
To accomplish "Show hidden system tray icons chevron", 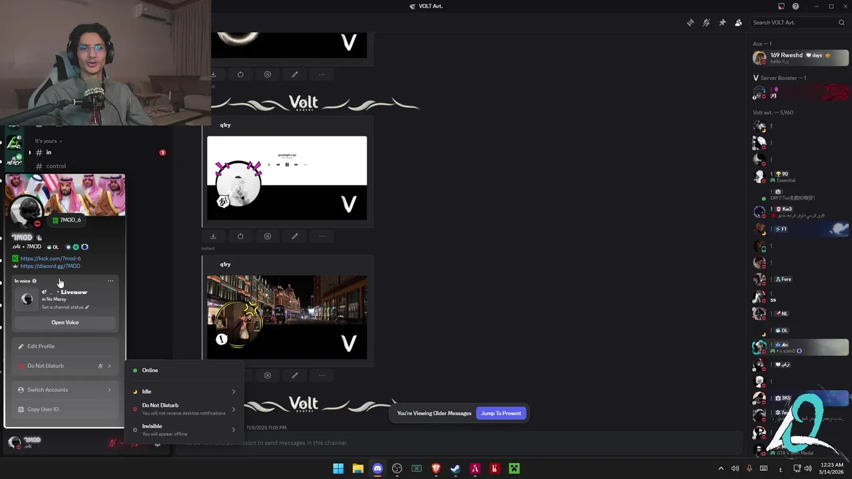I will [721, 469].
